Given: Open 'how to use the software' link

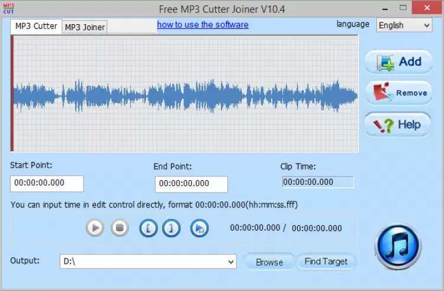Looking at the screenshot, I should [202, 25].
